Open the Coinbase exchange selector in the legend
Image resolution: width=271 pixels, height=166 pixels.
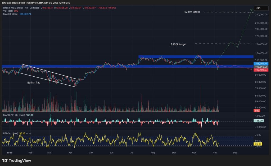pyautogui.click(x=34, y=8)
